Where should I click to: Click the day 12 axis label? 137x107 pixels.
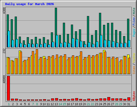click(x=52, y=104)
